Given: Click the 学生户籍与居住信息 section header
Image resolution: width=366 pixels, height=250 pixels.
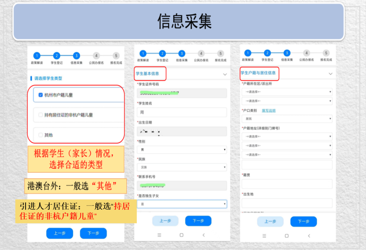Looking at the screenshot, I should pyautogui.click(x=258, y=73).
